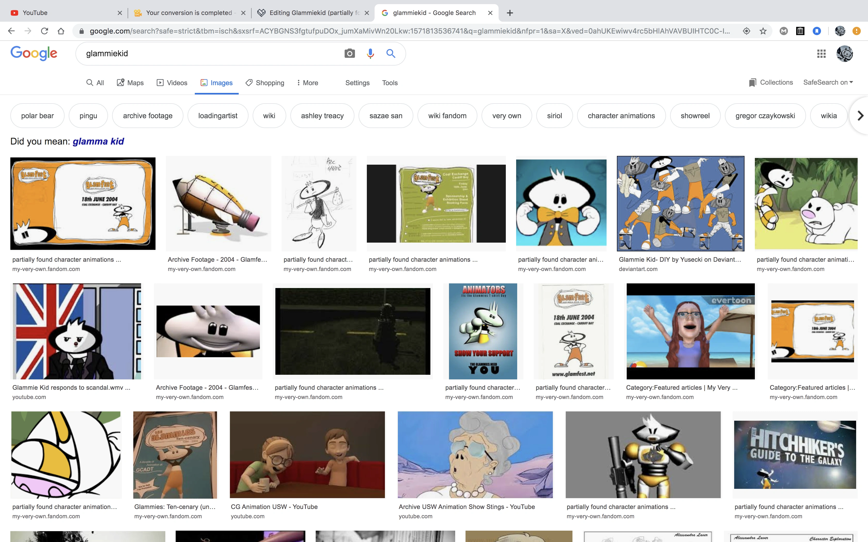Click the blue magnifier search button
Image resolution: width=868 pixels, height=542 pixels.
coord(391,53)
